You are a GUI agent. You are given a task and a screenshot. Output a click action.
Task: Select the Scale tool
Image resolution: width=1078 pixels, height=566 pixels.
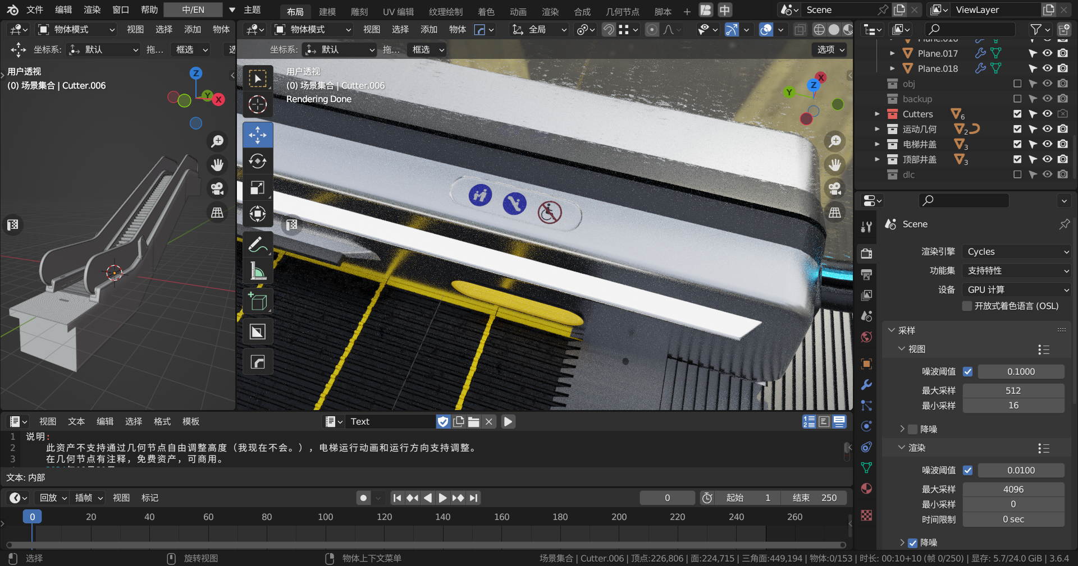pos(258,187)
